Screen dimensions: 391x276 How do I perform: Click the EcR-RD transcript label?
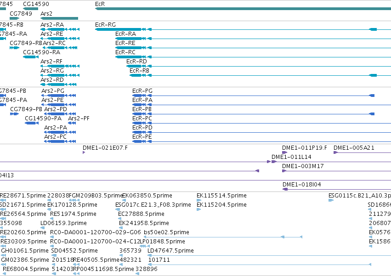click(136, 62)
